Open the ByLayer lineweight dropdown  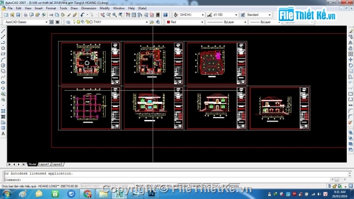279,22
